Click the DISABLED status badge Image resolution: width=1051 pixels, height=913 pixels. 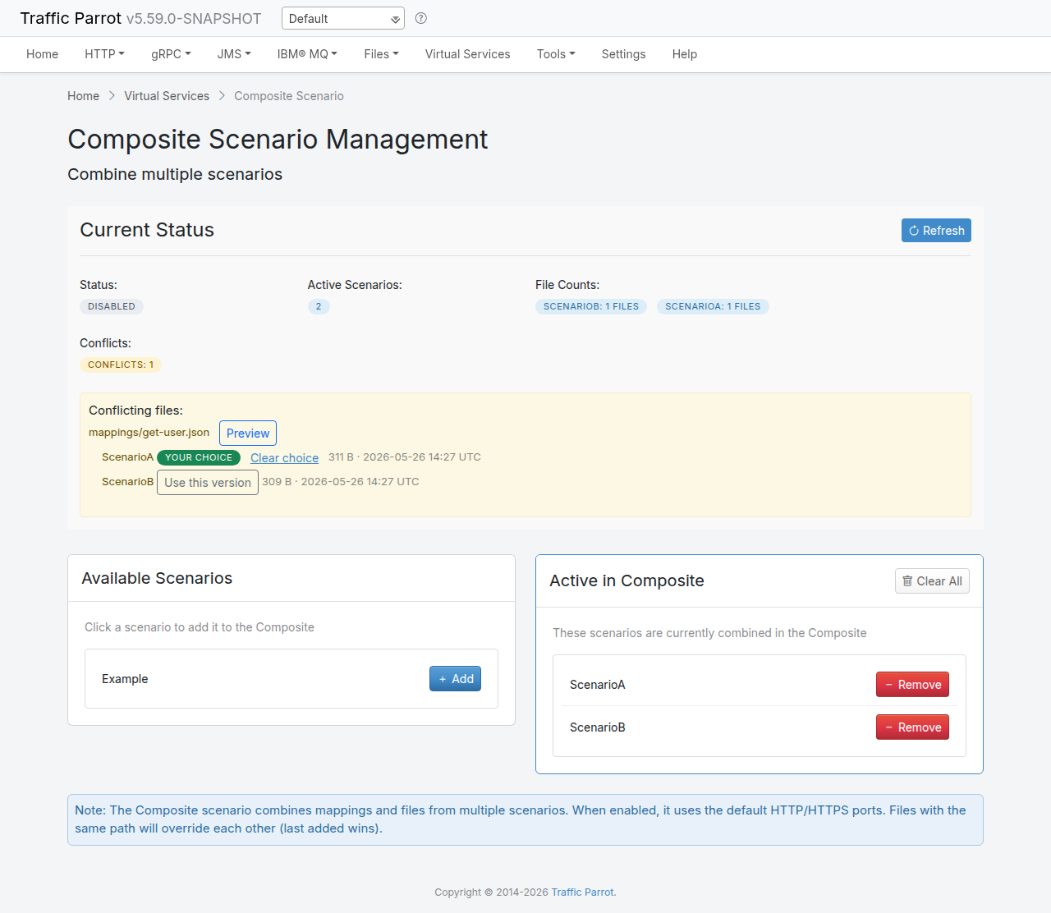click(112, 306)
